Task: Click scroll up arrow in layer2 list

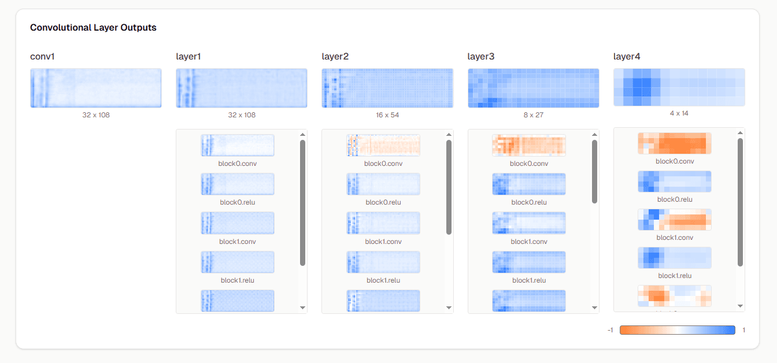Action: click(x=449, y=135)
